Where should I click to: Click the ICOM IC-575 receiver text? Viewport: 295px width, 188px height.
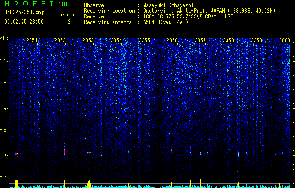point(188,16)
